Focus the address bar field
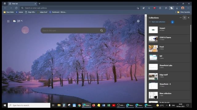The width and height of the screenshot is (197, 110). click(80, 8)
